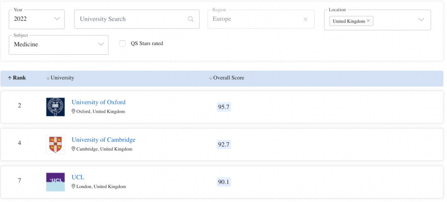Click the University of Oxford logo
This screenshot has width=447, height=202.
tap(55, 107)
